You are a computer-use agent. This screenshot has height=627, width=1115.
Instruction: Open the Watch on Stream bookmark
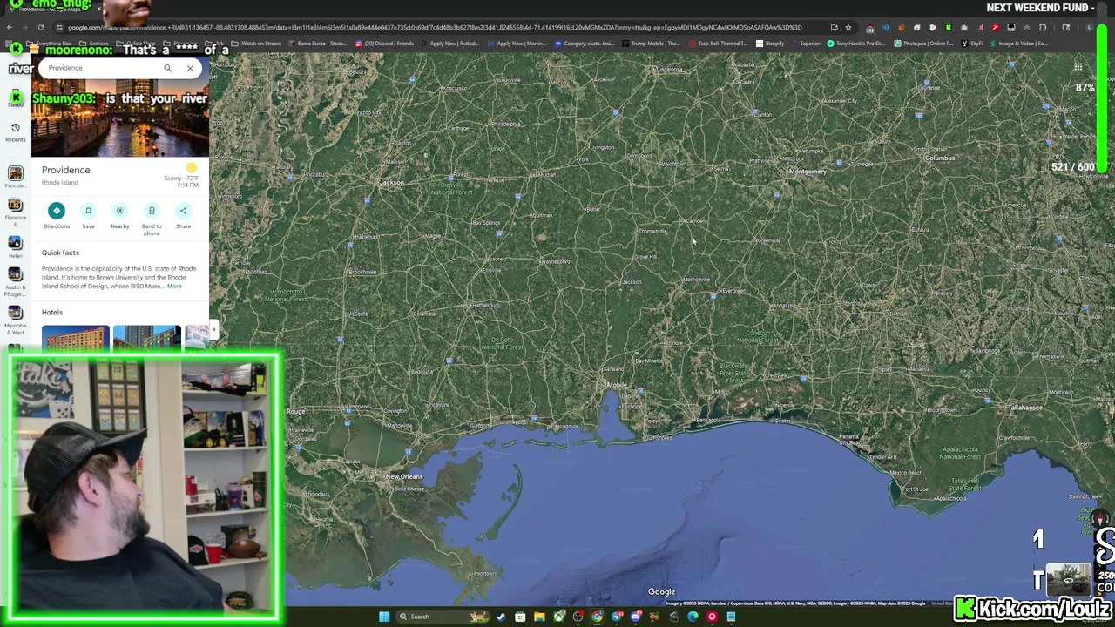[x=255, y=44]
